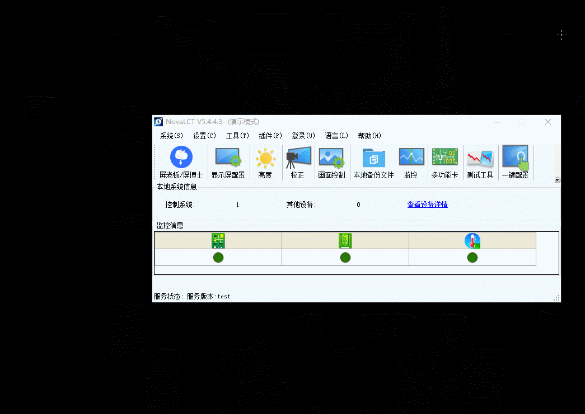
Task: Click the green status dot under temperature
Action: pyautogui.click(x=472, y=257)
